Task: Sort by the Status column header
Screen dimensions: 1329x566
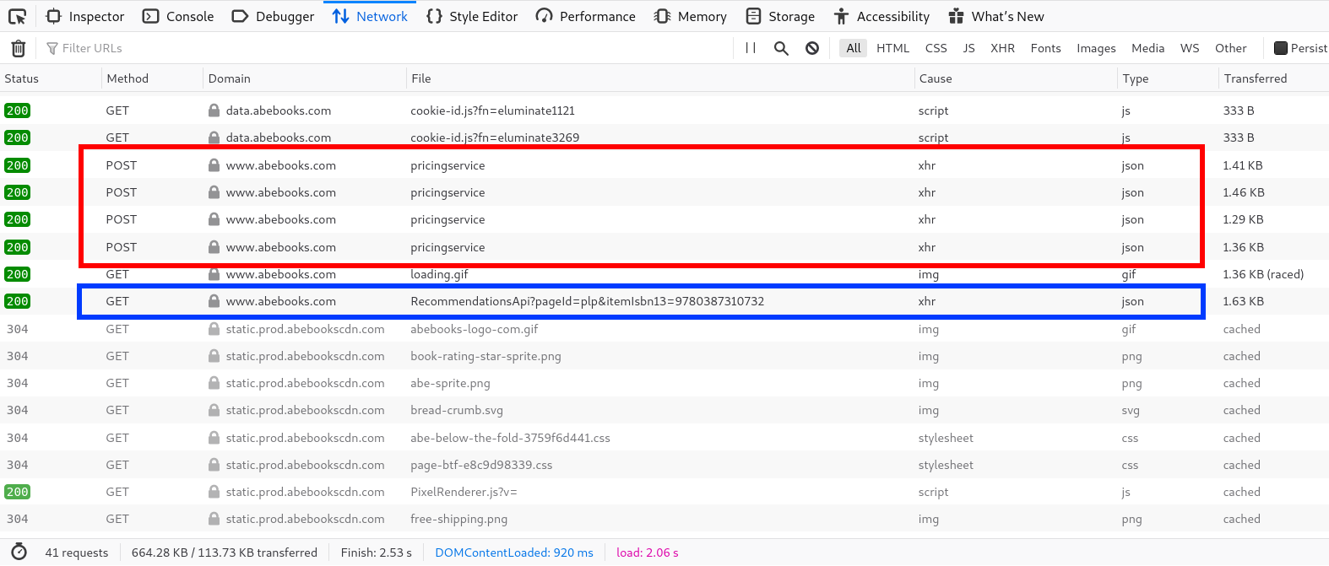Action: pyautogui.click(x=51, y=78)
